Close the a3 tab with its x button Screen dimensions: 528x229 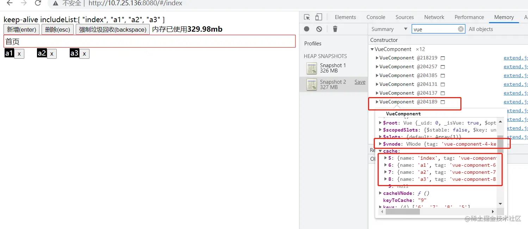(84, 54)
